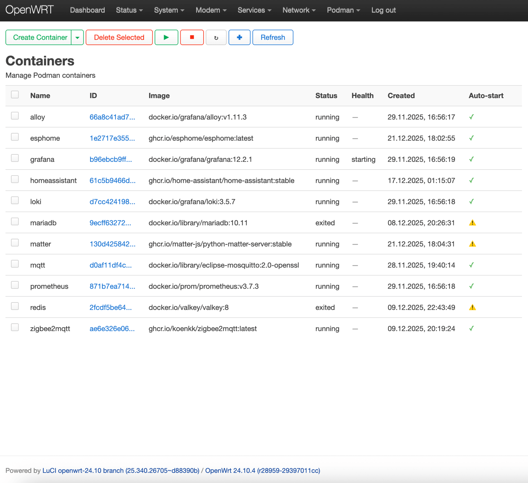Start selected containers with green play button
The image size is (528, 483).
(166, 37)
